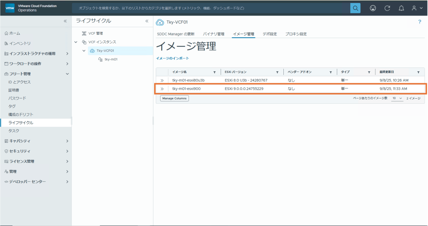The image size is (428, 226).
Task: Click the Manage Columns button
Action: point(174,98)
